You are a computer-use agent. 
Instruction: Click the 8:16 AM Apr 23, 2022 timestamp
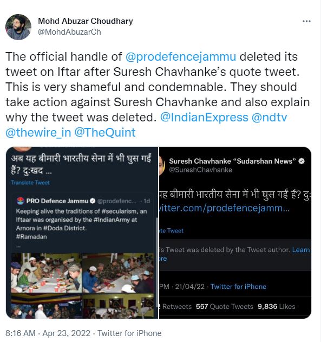[48, 333]
